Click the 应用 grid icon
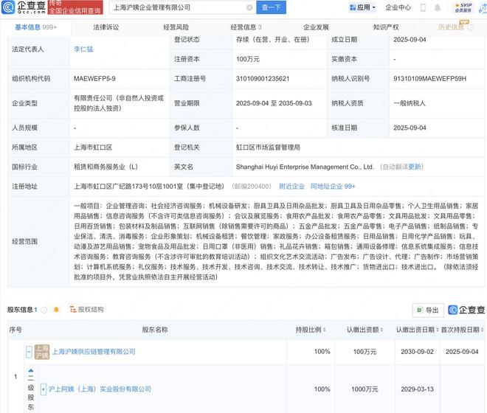This screenshot has width=487, height=413. pyautogui.click(x=351, y=7)
